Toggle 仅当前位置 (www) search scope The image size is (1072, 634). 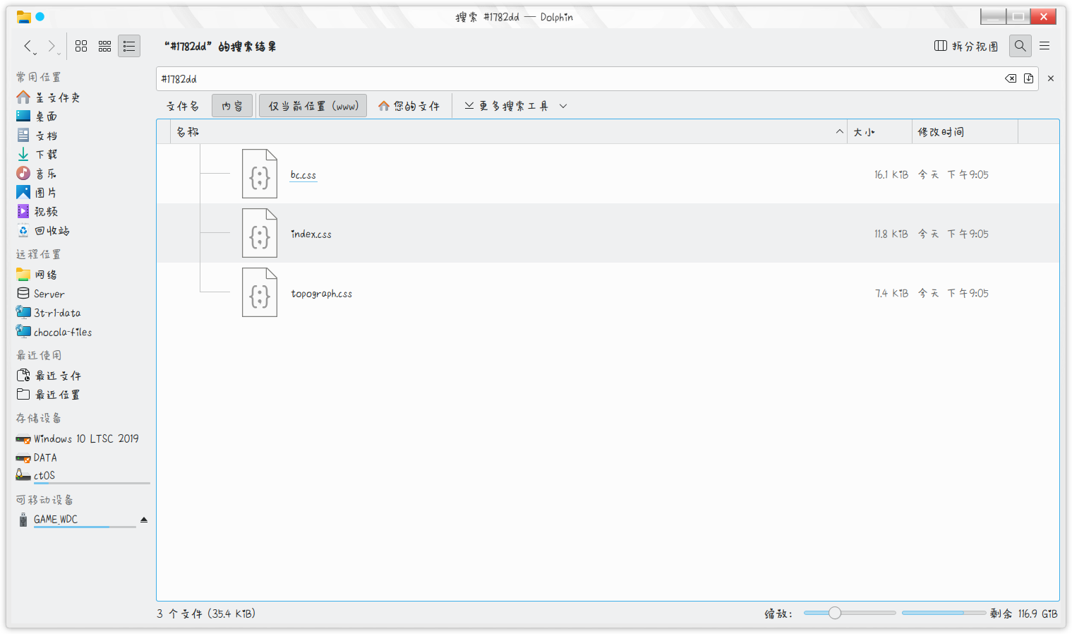point(313,106)
